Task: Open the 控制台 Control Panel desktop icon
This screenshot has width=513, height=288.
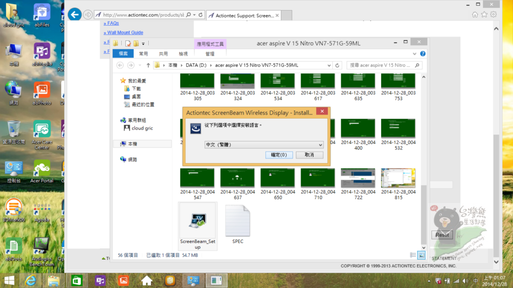Action: [x=14, y=171]
